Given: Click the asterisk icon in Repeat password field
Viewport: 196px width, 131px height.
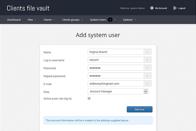Looking at the screenshot, I should (x=147, y=76).
